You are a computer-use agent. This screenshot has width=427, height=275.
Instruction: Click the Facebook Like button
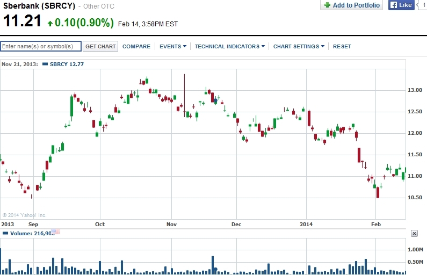point(401,5)
